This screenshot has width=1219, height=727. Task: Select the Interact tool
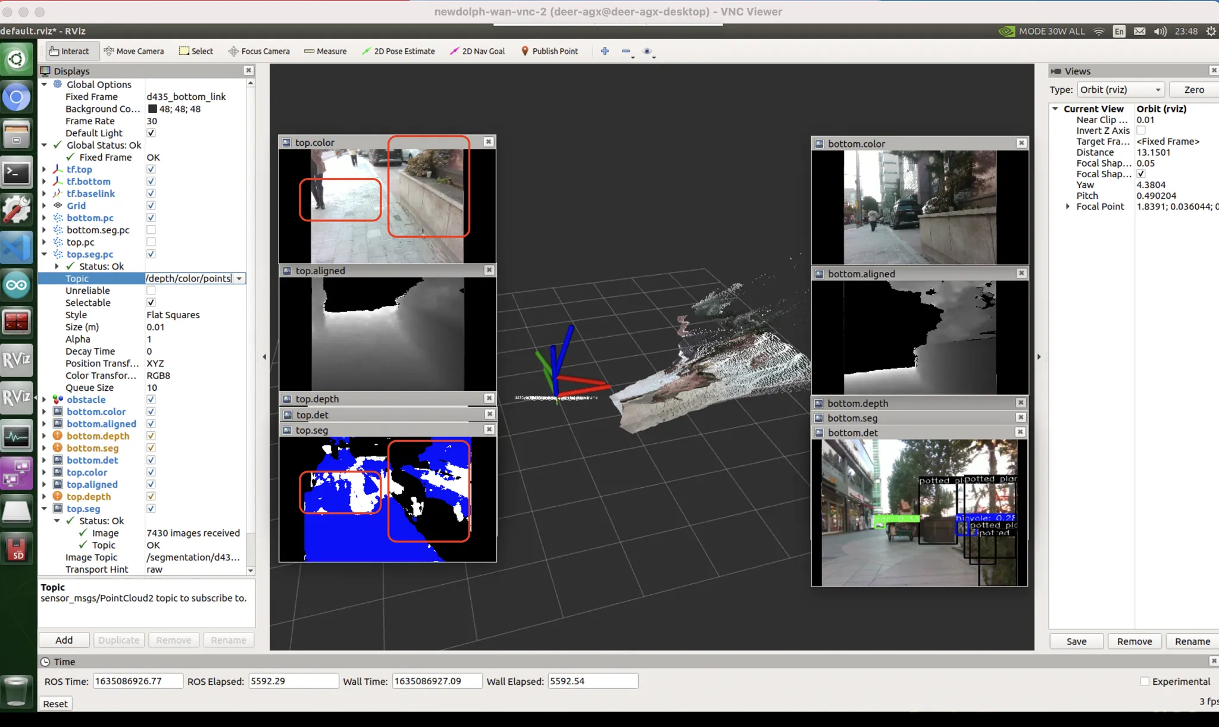pos(68,51)
